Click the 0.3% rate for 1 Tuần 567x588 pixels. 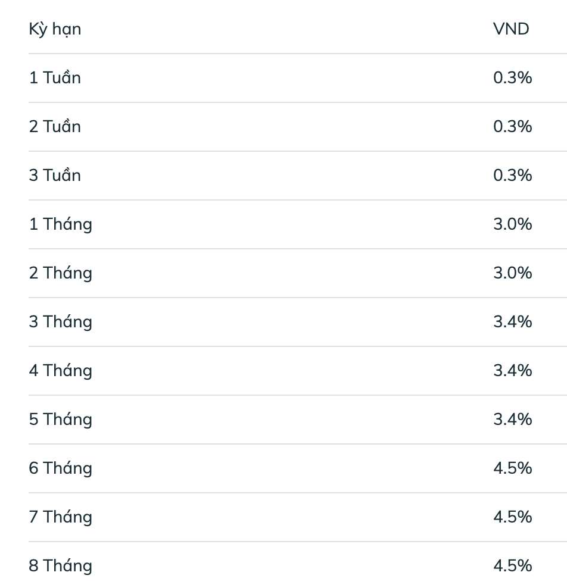[512, 78]
